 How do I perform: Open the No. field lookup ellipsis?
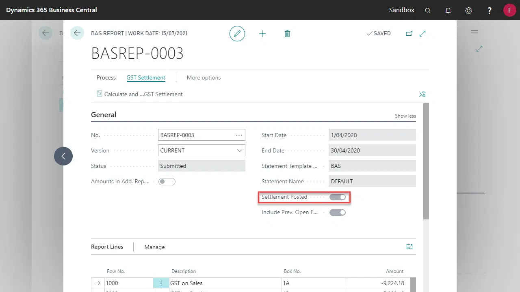[239, 135]
